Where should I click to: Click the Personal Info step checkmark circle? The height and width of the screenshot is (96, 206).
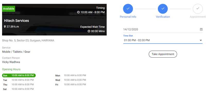tap(128, 9)
